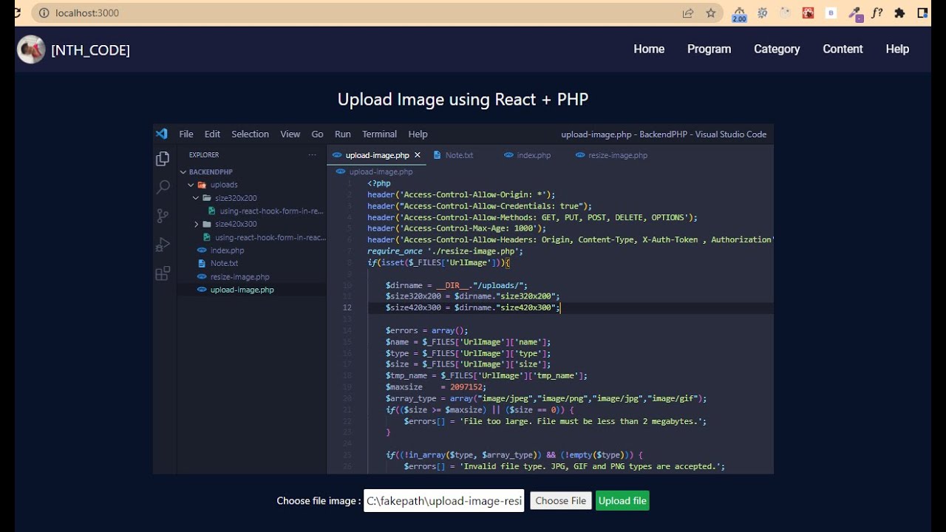
Task: Collapse the size320x200 folder chevron
Action: click(196, 198)
